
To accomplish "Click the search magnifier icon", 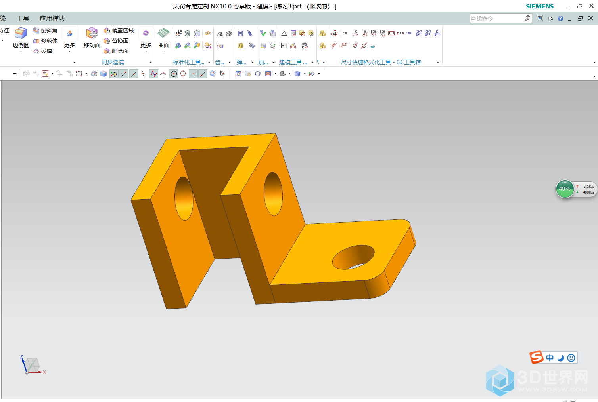I will pyautogui.click(x=527, y=18).
